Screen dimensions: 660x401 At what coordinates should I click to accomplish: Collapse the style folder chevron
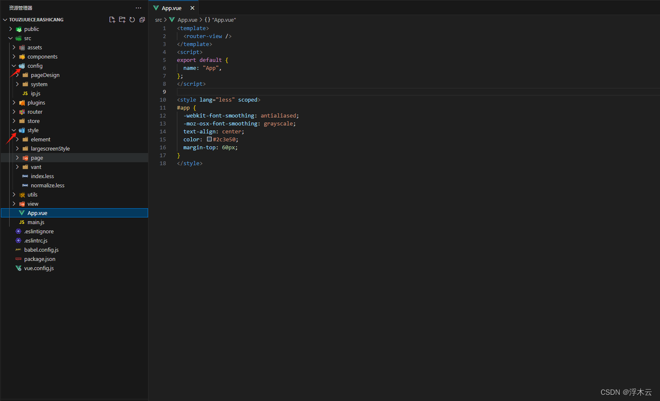14,130
